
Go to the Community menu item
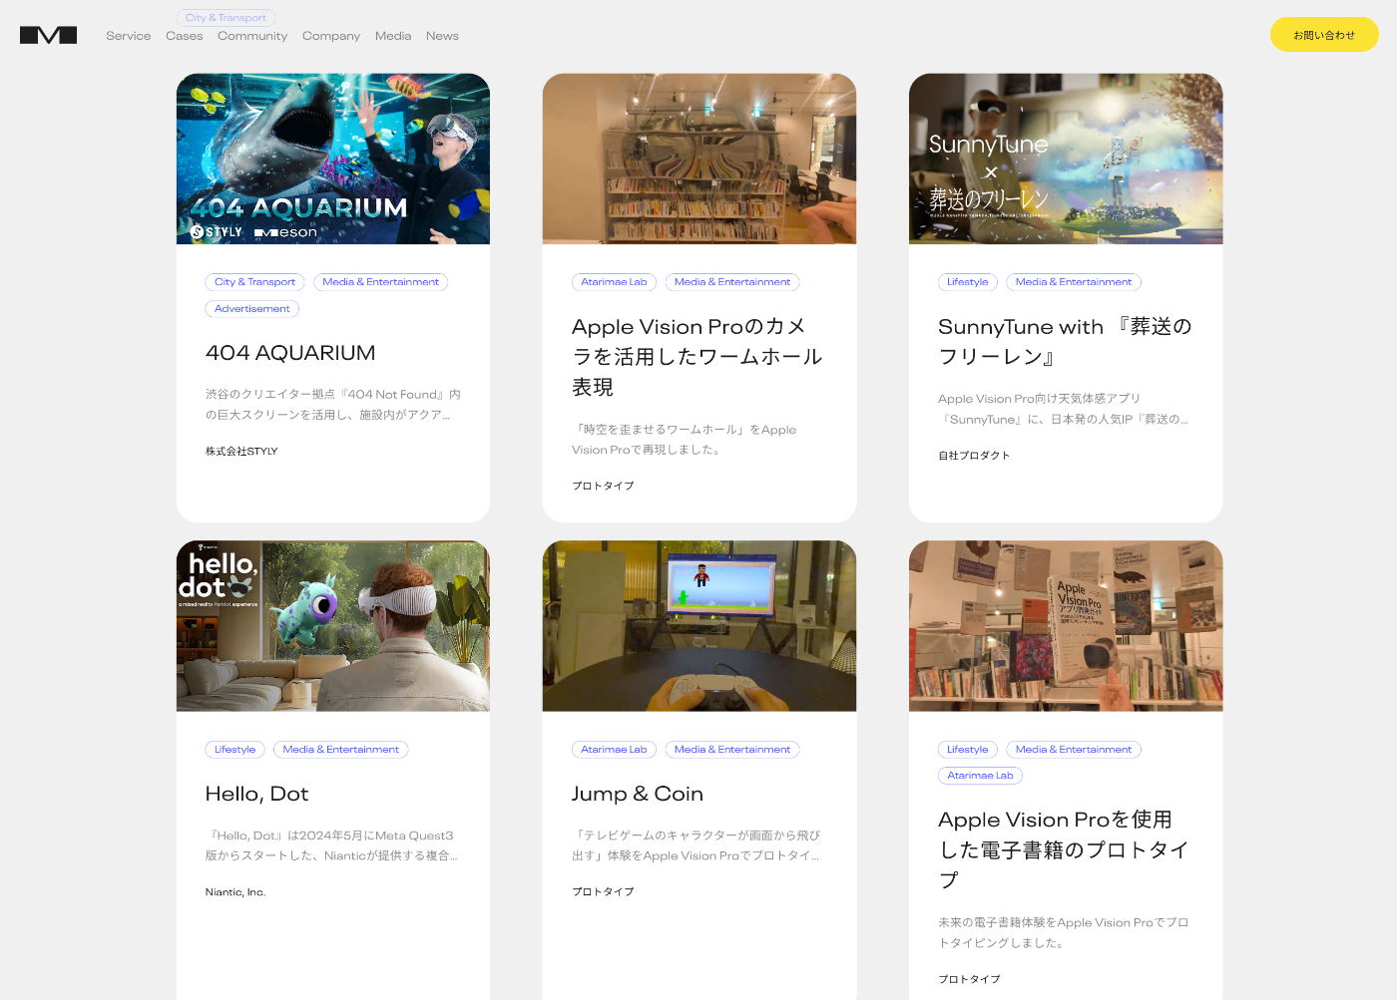[x=252, y=36]
